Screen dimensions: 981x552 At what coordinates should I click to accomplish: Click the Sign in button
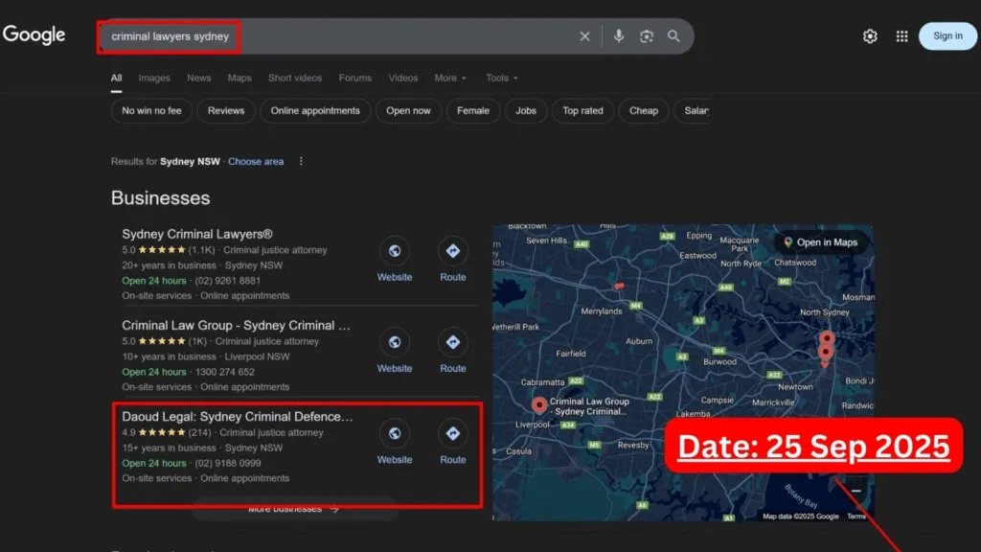click(947, 35)
